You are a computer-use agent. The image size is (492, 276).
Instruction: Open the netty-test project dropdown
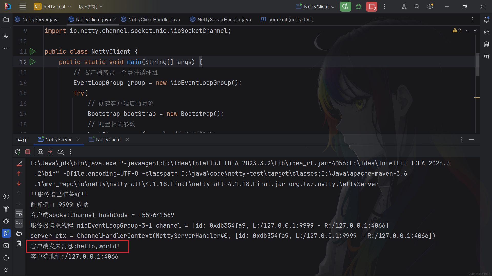coord(53,7)
